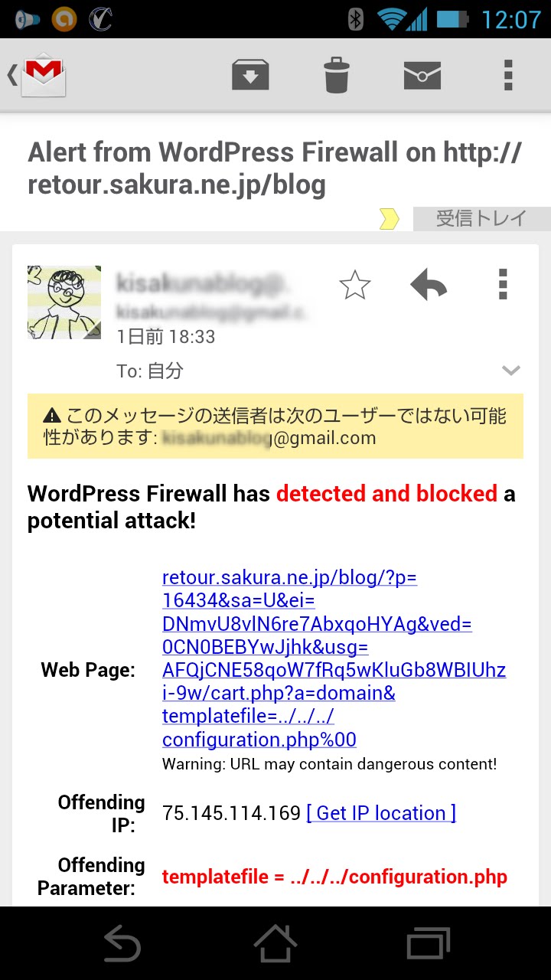Image resolution: width=551 pixels, height=980 pixels.
Task: Click Get IP location link
Action: (x=381, y=813)
